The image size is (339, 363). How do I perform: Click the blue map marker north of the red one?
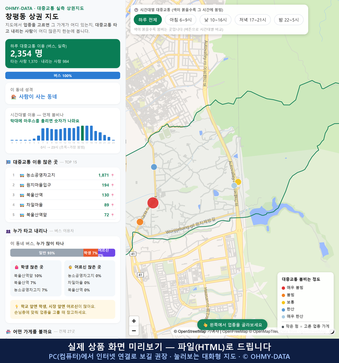(154, 167)
